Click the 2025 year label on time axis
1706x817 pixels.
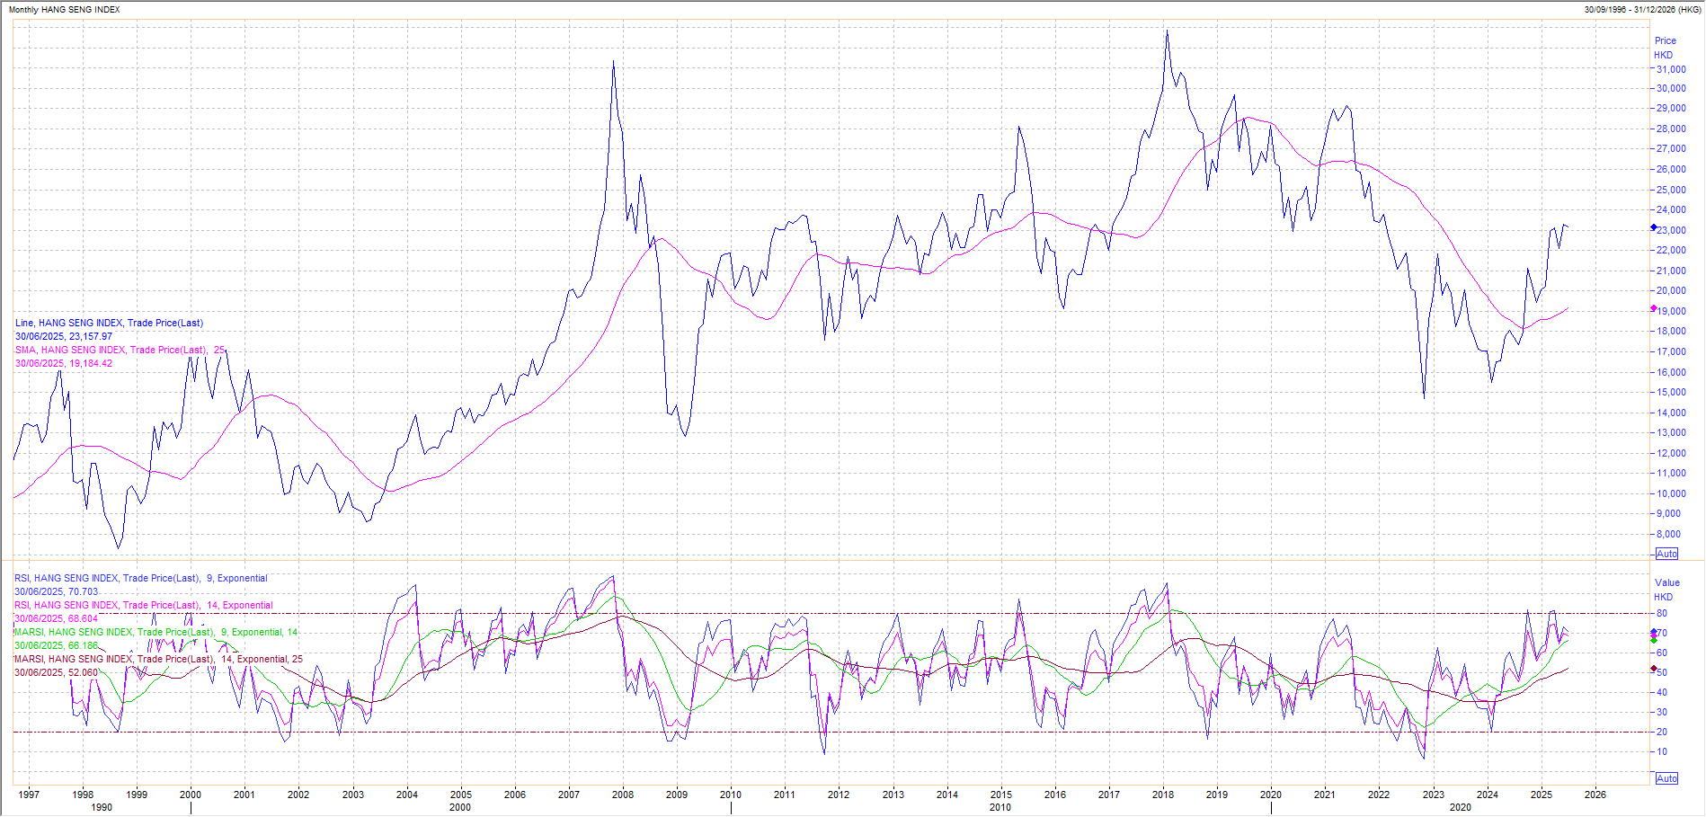[x=1542, y=795]
